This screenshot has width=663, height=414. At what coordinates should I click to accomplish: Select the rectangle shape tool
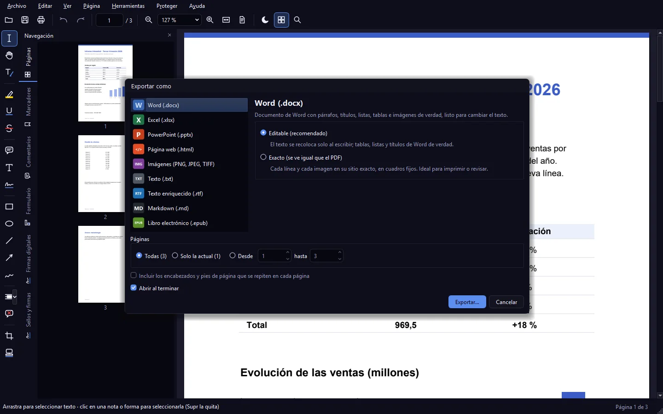click(x=9, y=207)
